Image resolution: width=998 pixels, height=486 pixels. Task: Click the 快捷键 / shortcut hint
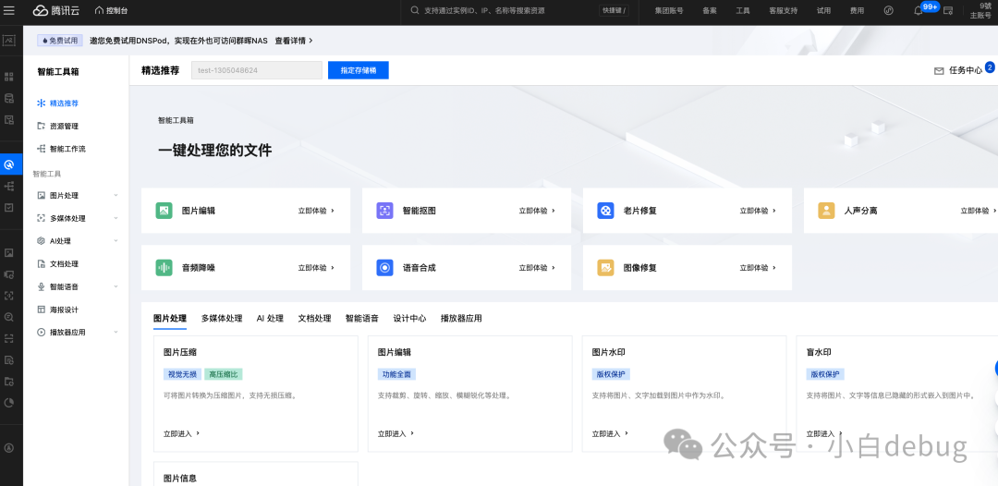614,10
